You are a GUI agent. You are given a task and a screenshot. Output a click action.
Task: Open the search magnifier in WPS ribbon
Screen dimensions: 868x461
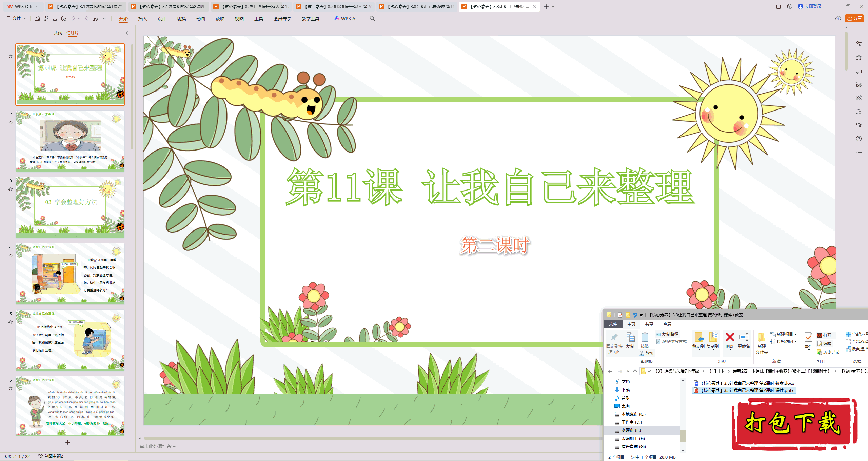(x=372, y=18)
